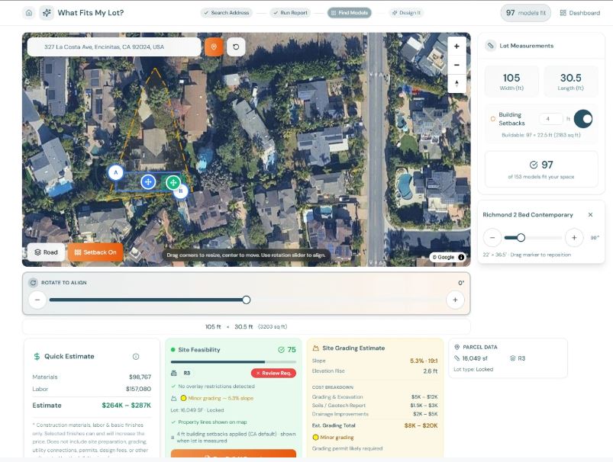Image resolution: width=613 pixels, height=462 pixels.
Task: Click the Estimate $264K – $287K value
Action: click(x=126, y=406)
